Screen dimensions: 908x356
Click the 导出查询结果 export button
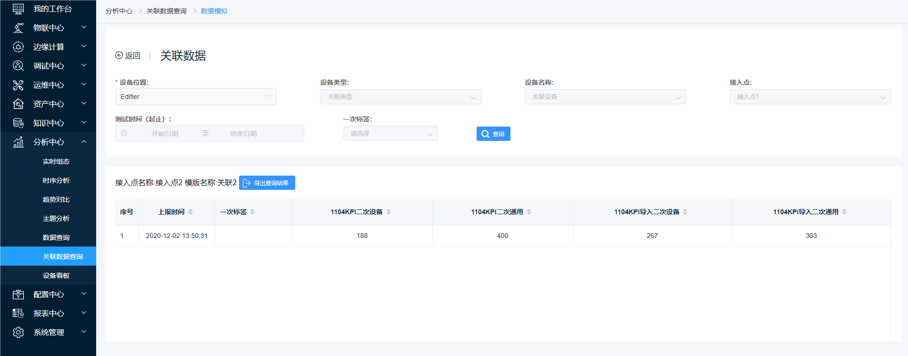click(267, 183)
